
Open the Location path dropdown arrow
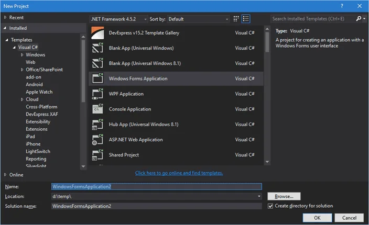click(259, 196)
